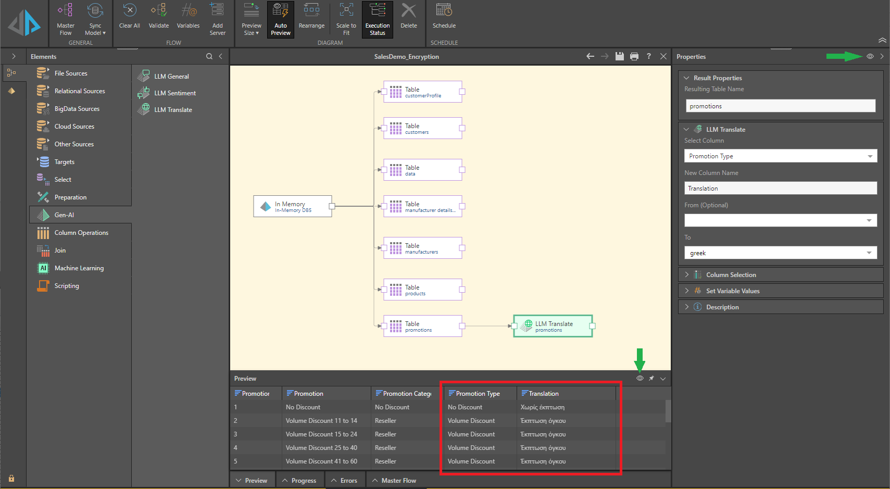Toggle the Execution Status button
Screen dimensions: 890x489
click(x=378, y=20)
